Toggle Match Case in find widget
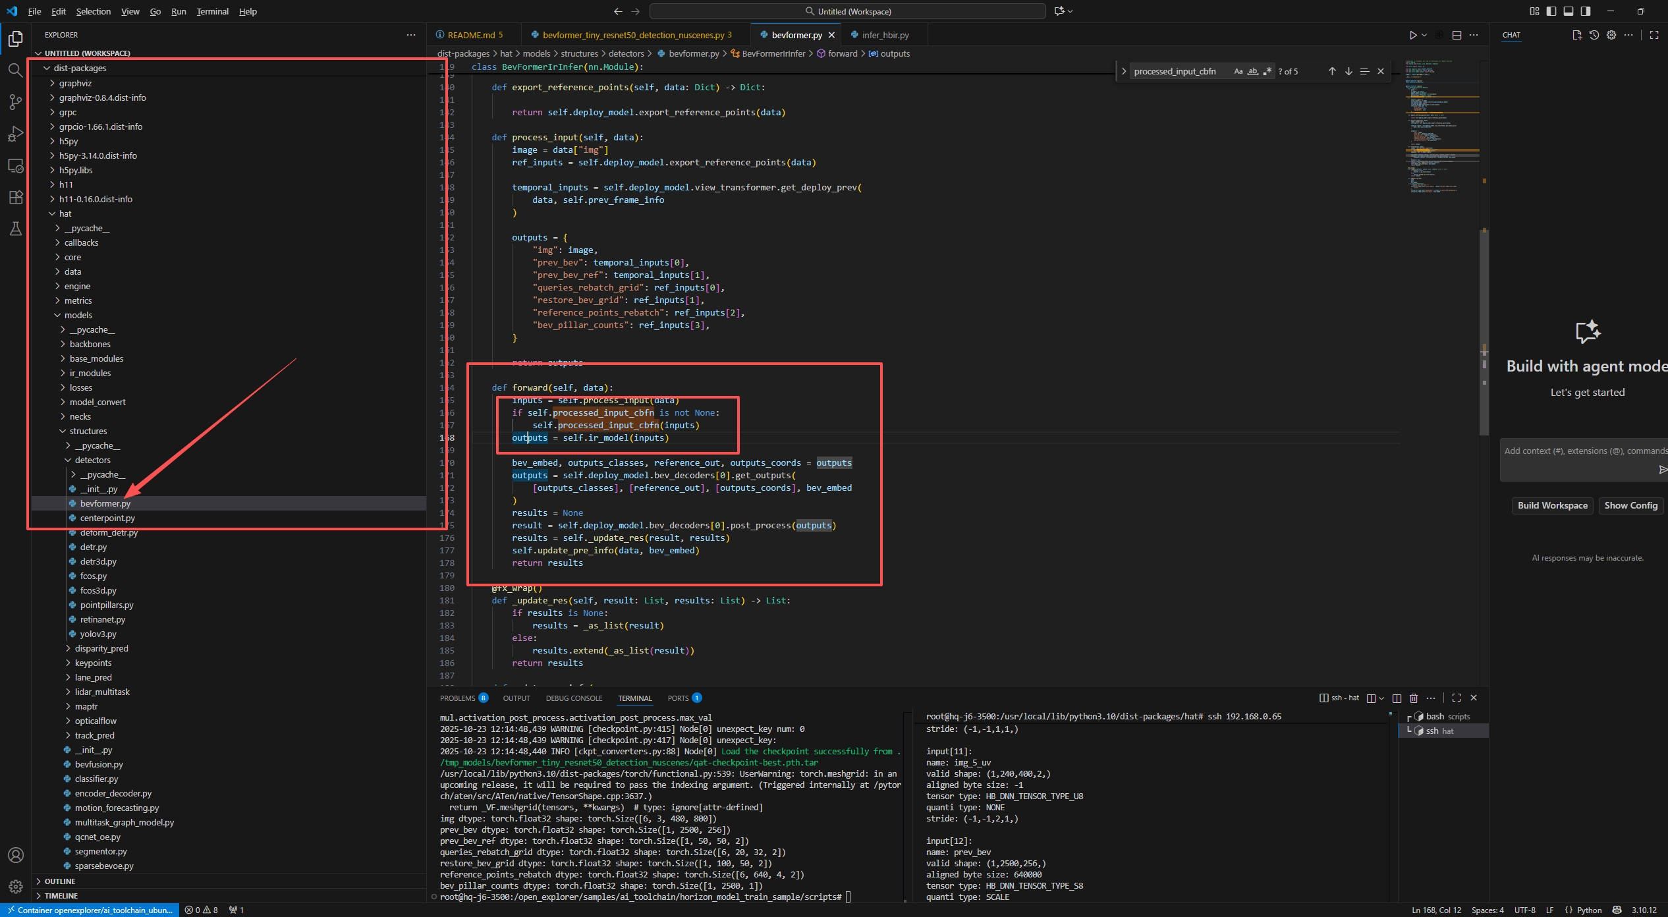The height and width of the screenshot is (917, 1668). pos(1238,71)
